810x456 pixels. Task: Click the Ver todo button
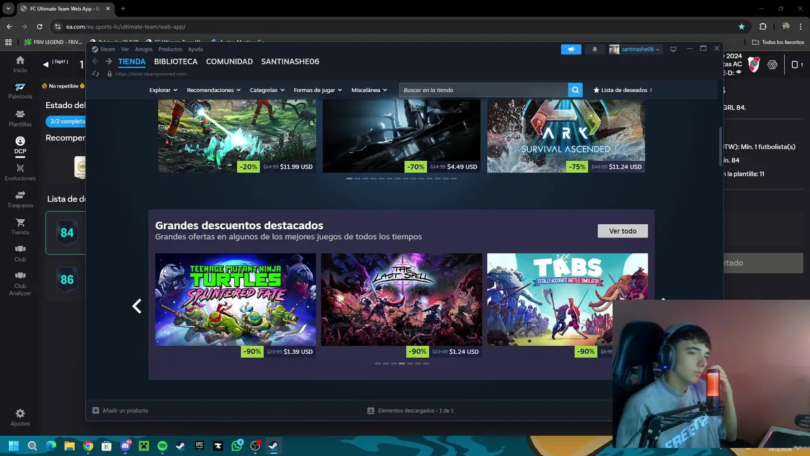click(x=623, y=231)
